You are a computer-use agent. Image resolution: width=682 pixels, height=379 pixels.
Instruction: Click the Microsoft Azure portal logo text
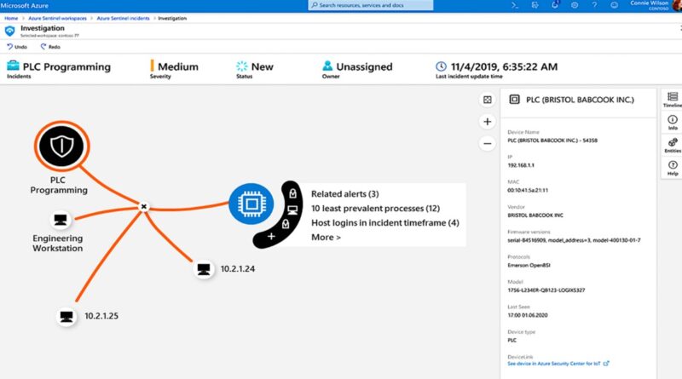click(x=25, y=5)
